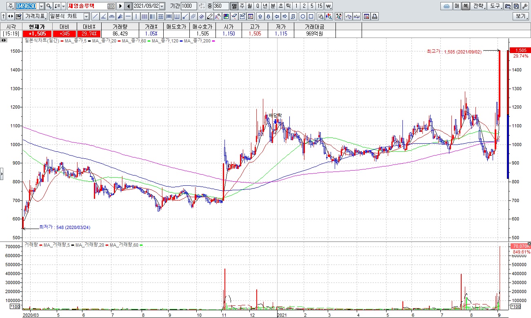
Task: Open the folder load icon
Action: (507, 6)
